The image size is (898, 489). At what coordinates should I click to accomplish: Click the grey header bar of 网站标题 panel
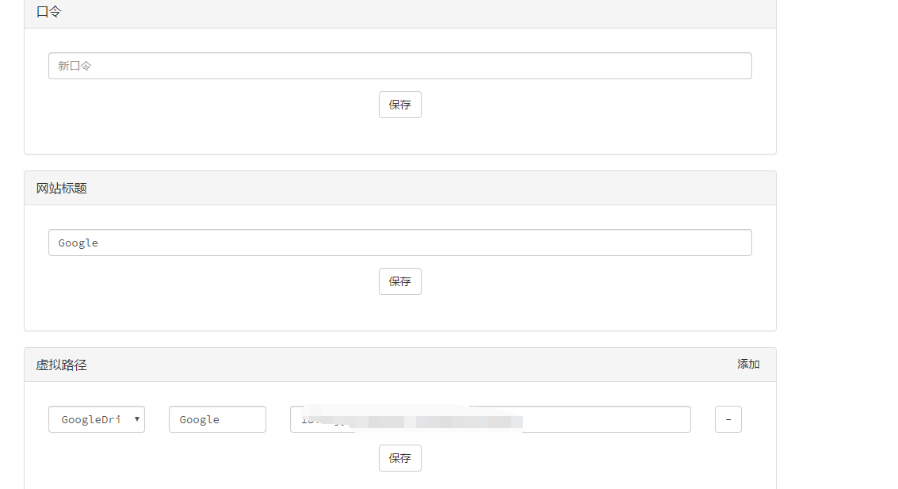(x=396, y=189)
